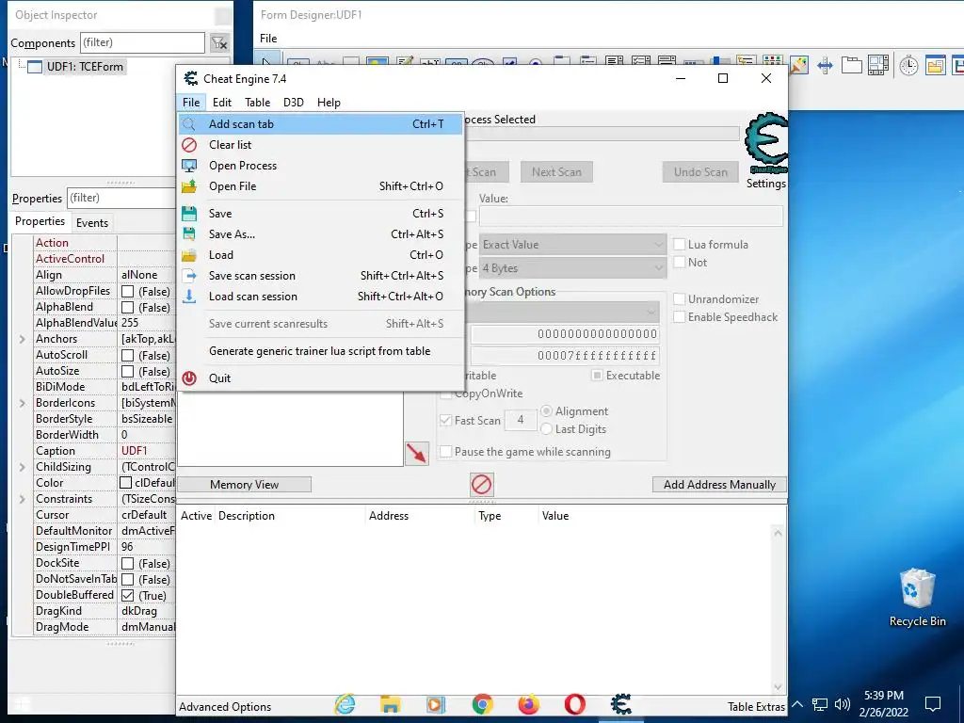Choose Open Process from File menu
The height and width of the screenshot is (723, 964).
(x=320, y=166)
